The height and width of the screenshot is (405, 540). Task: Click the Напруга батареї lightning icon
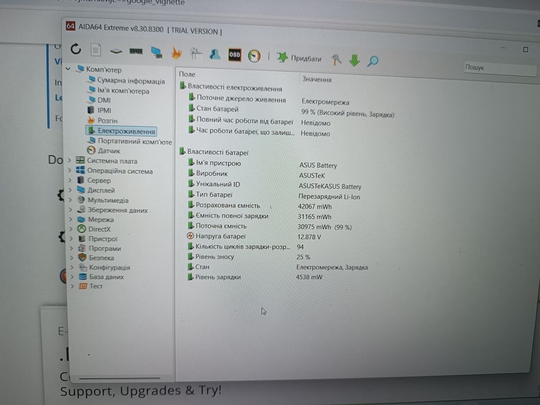pos(190,236)
